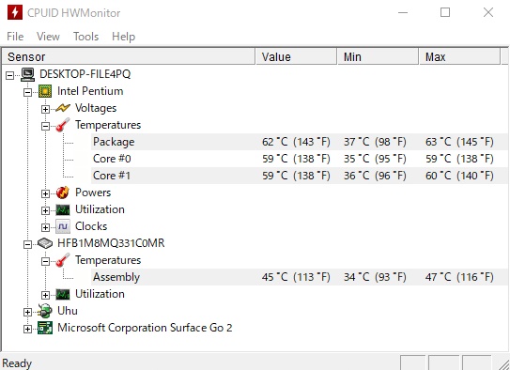The image size is (510, 370).
Task: Click the Powers flame icon
Action: pyautogui.click(x=63, y=193)
